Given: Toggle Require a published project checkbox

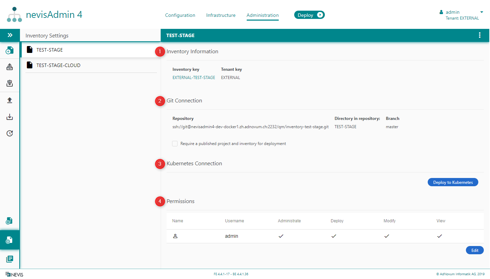Looking at the screenshot, I should tap(175, 144).
